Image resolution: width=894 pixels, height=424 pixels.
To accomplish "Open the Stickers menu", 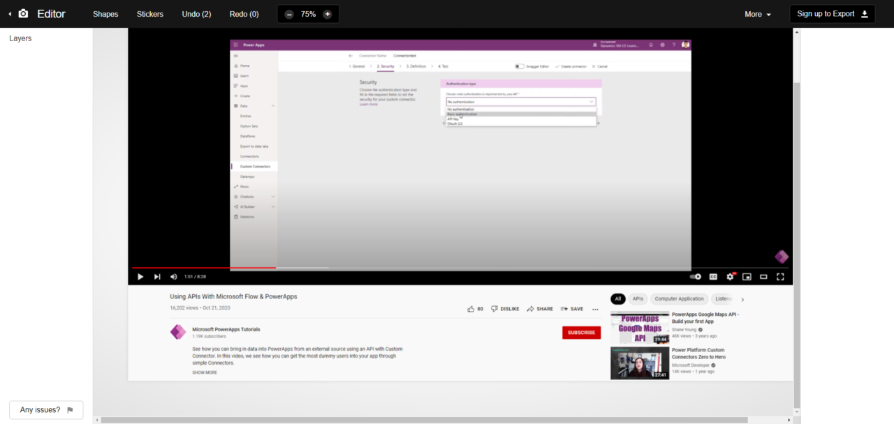I will 150,14.
